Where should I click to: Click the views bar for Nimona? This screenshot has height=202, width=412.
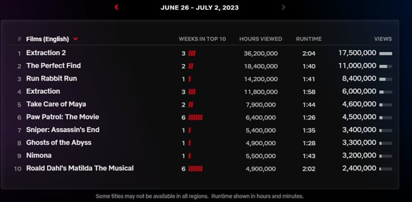pyautogui.click(x=386, y=156)
